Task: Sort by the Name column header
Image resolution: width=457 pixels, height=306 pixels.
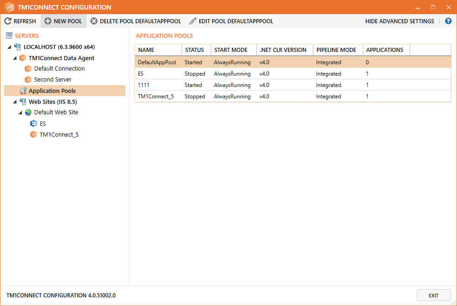Action: pos(158,50)
